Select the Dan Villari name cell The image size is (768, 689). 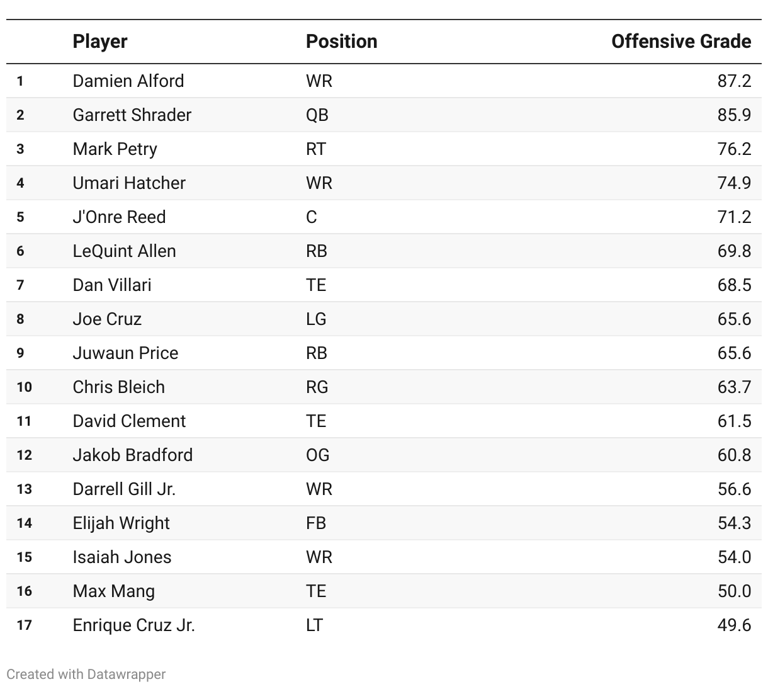pos(112,285)
